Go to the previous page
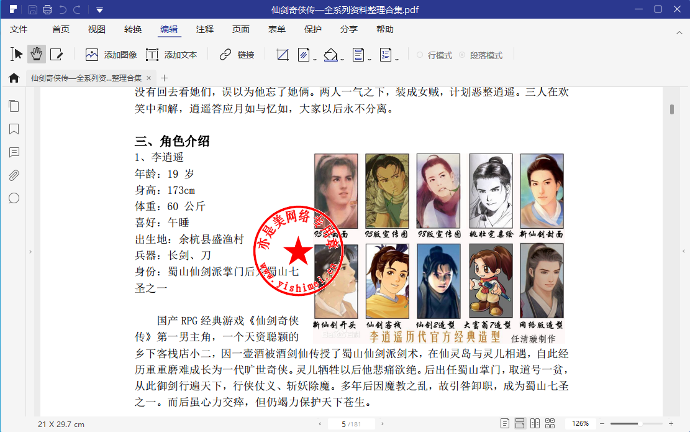The width and height of the screenshot is (690, 432). point(320,424)
